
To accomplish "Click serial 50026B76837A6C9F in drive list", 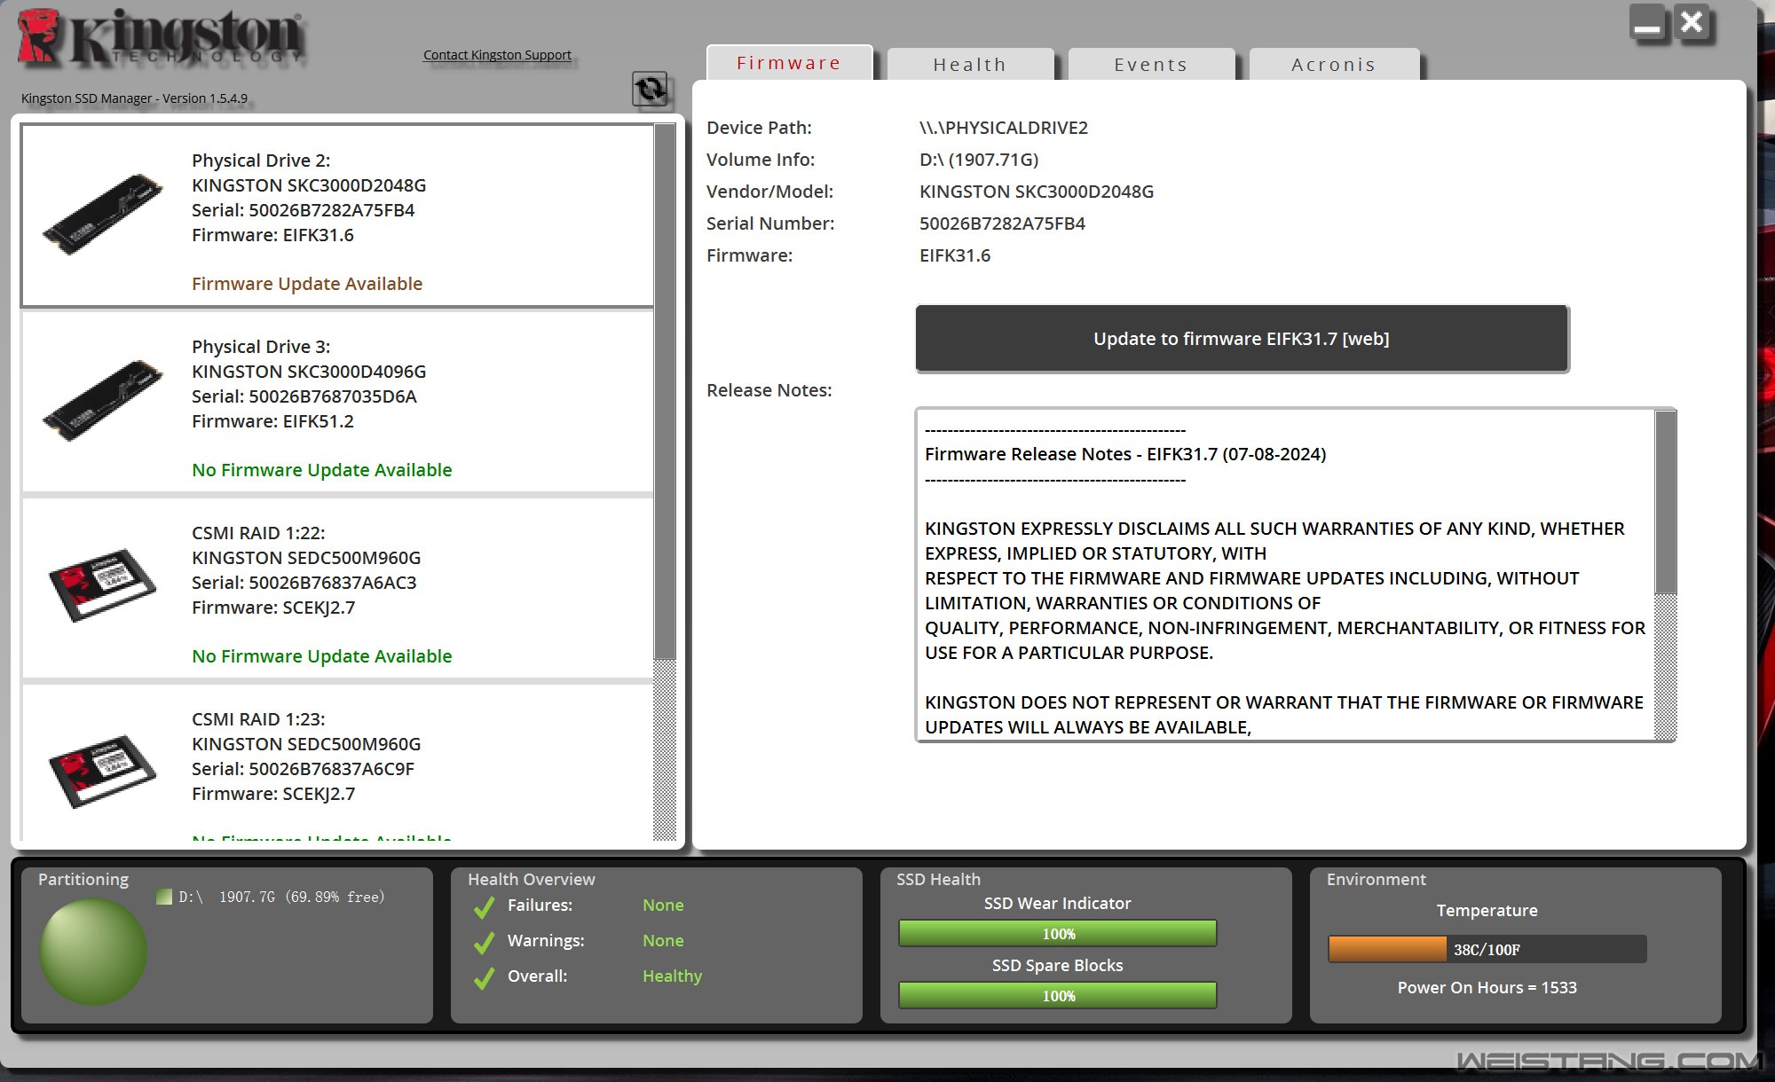I will pos(304,769).
